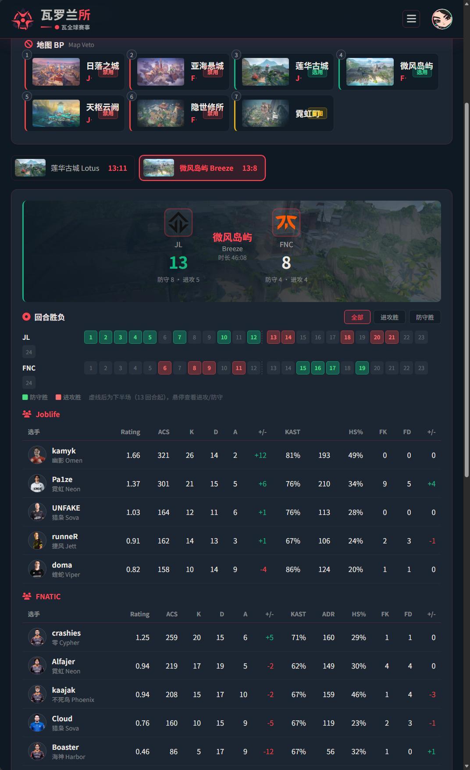Screen dimensions: 470x770
Task: Open the Joblife team link
Action: 48,414
